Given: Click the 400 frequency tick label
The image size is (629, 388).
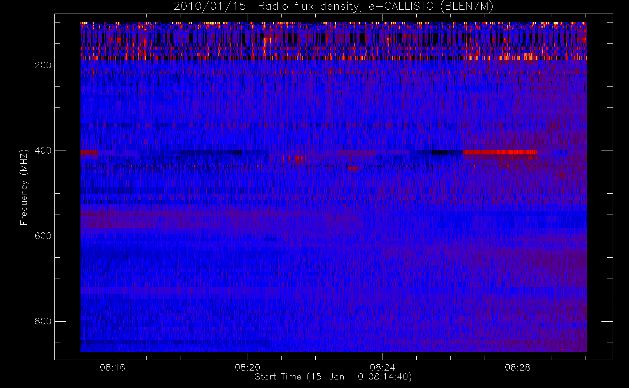Looking at the screenshot, I should (x=43, y=151).
